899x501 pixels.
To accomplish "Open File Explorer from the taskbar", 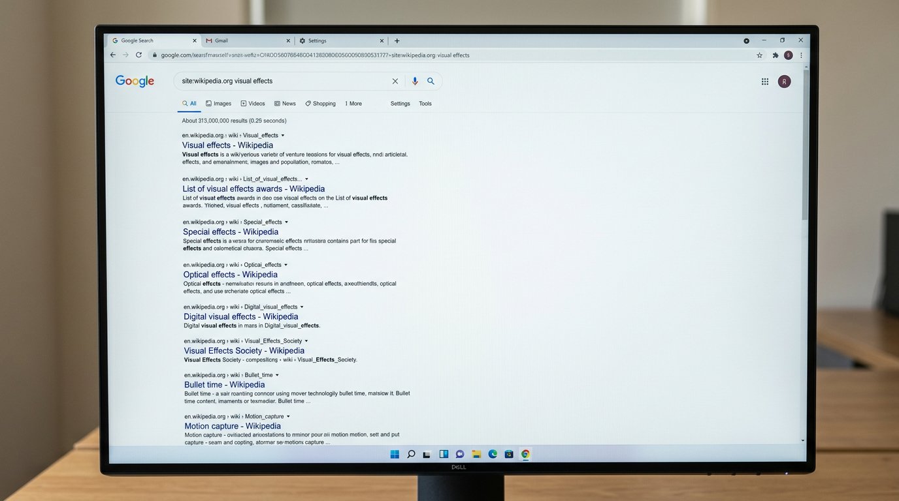I will (476, 454).
